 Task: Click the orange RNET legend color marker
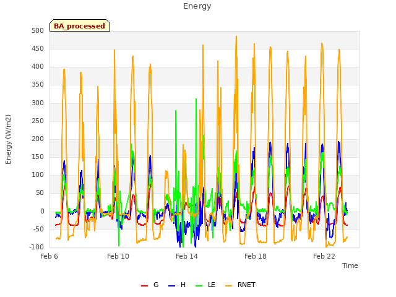(x=228, y=286)
